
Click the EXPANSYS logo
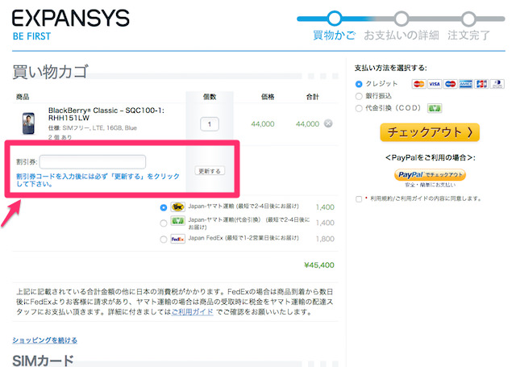[x=71, y=18]
